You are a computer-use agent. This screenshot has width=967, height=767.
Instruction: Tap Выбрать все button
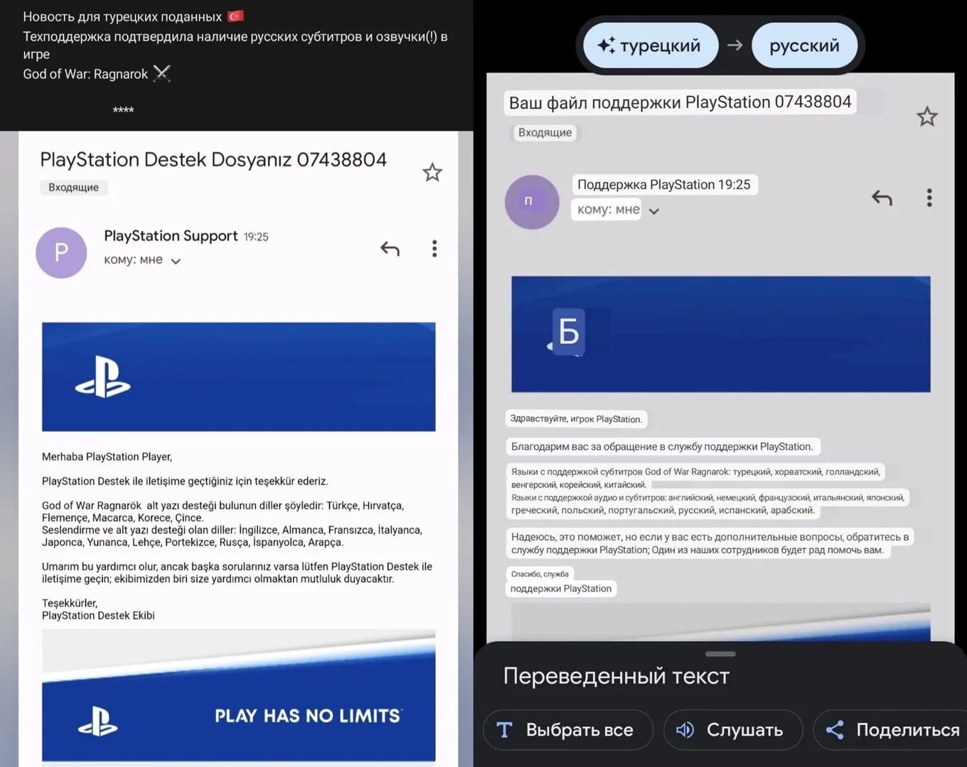(x=568, y=730)
